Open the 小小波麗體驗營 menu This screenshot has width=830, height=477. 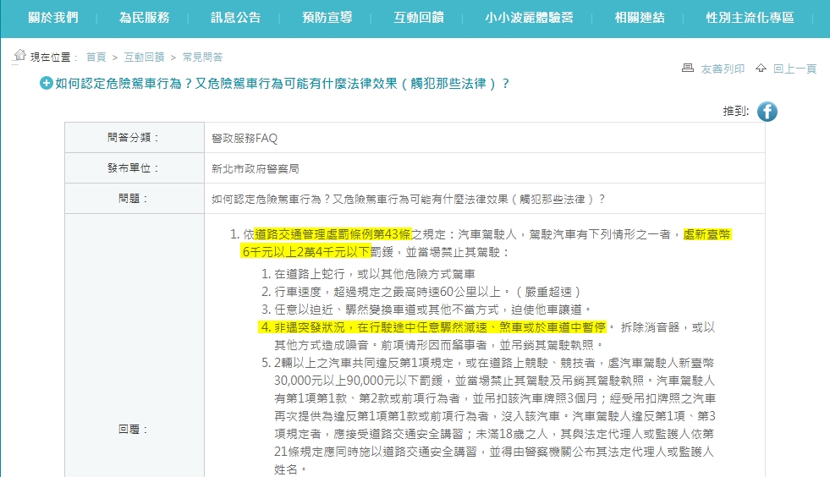pyautogui.click(x=529, y=18)
